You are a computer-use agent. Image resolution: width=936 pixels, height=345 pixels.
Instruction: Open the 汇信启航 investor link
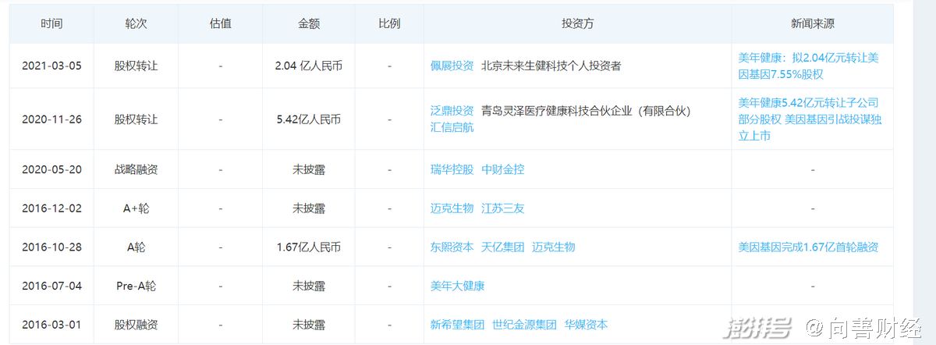point(452,127)
